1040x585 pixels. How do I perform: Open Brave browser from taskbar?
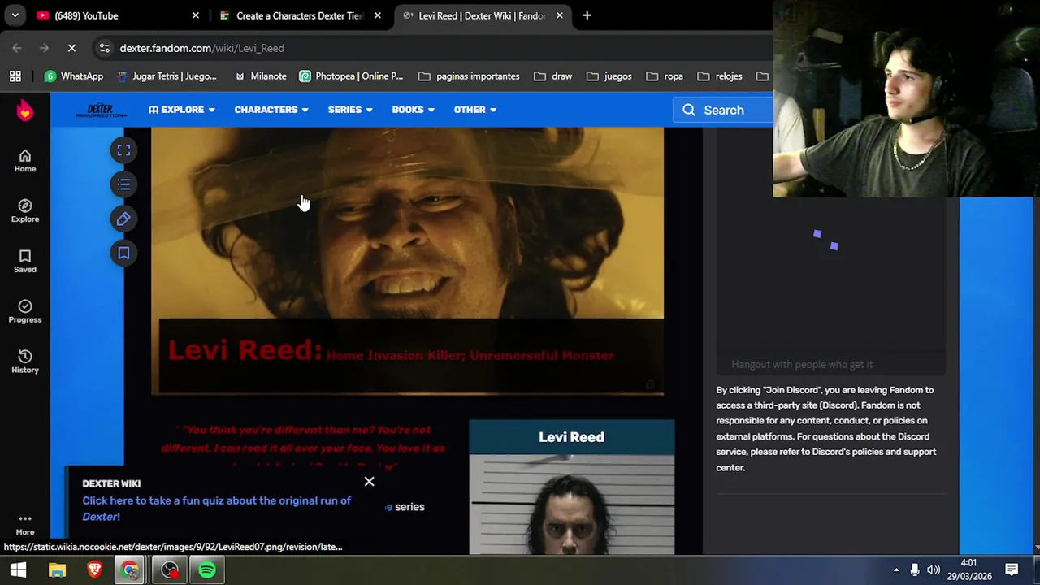pos(94,570)
